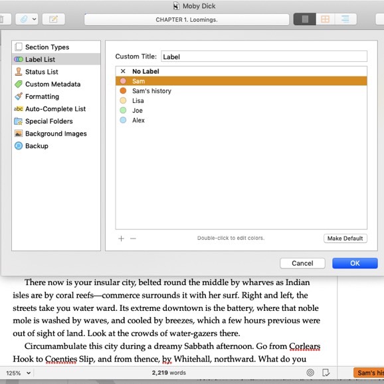384x384 pixels.
Task: Click the Custom Title text field
Action: [x=264, y=56]
